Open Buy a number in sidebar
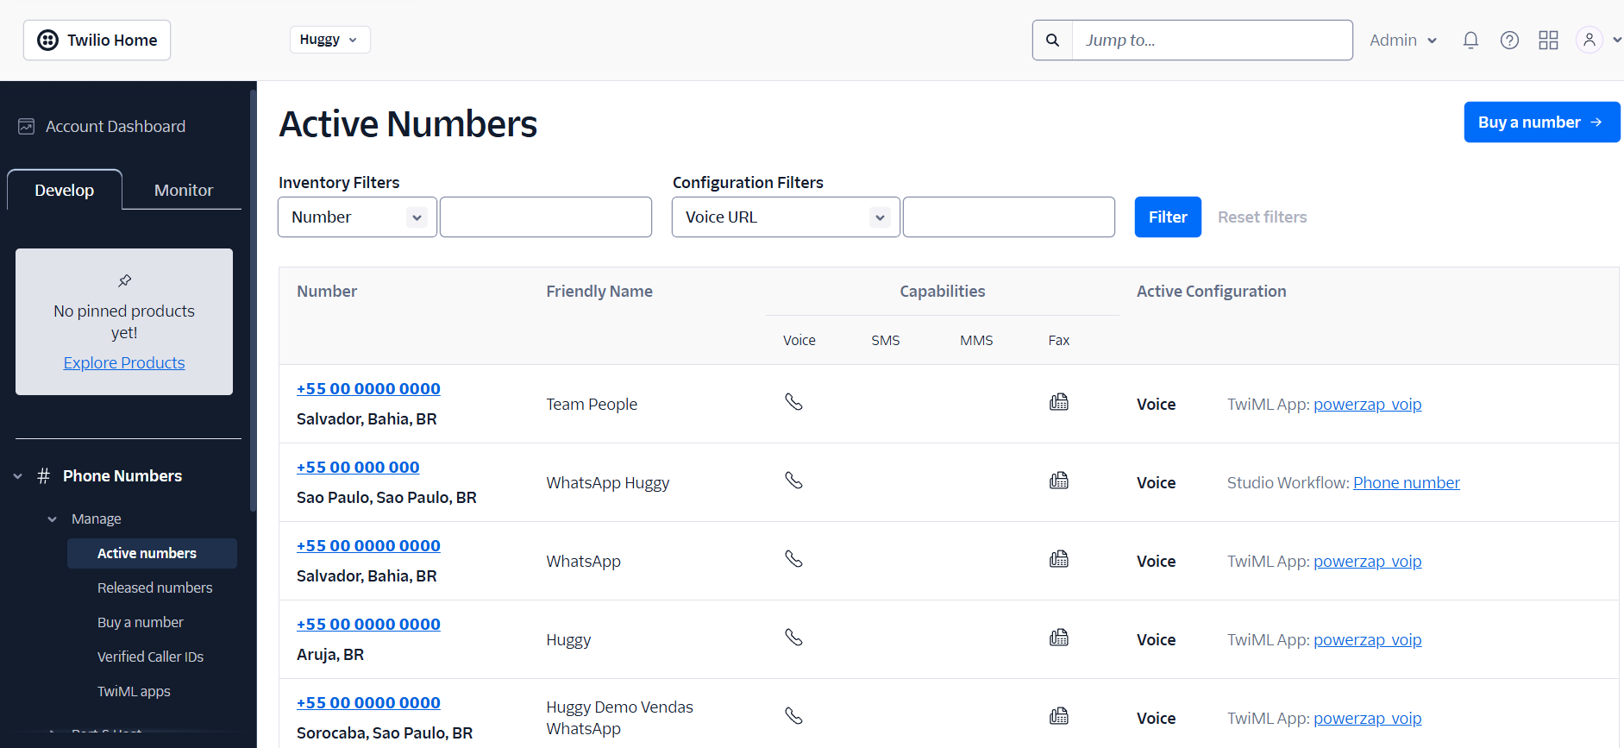Viewport: 1624px width, 748px height. click(140, 623)
